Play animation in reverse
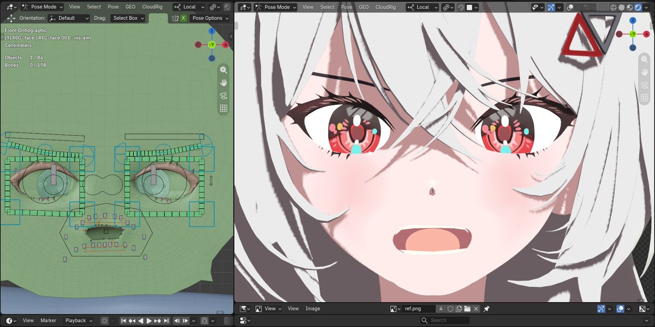The width and height of the screenshot is (655, 327). 141,320
